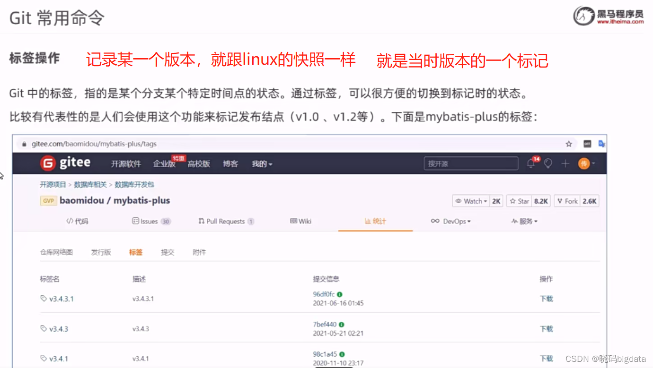Screen dimensions: 653x368
Task: Click the lightbulb icon in gitee navbar
Action: coord(547,163)
